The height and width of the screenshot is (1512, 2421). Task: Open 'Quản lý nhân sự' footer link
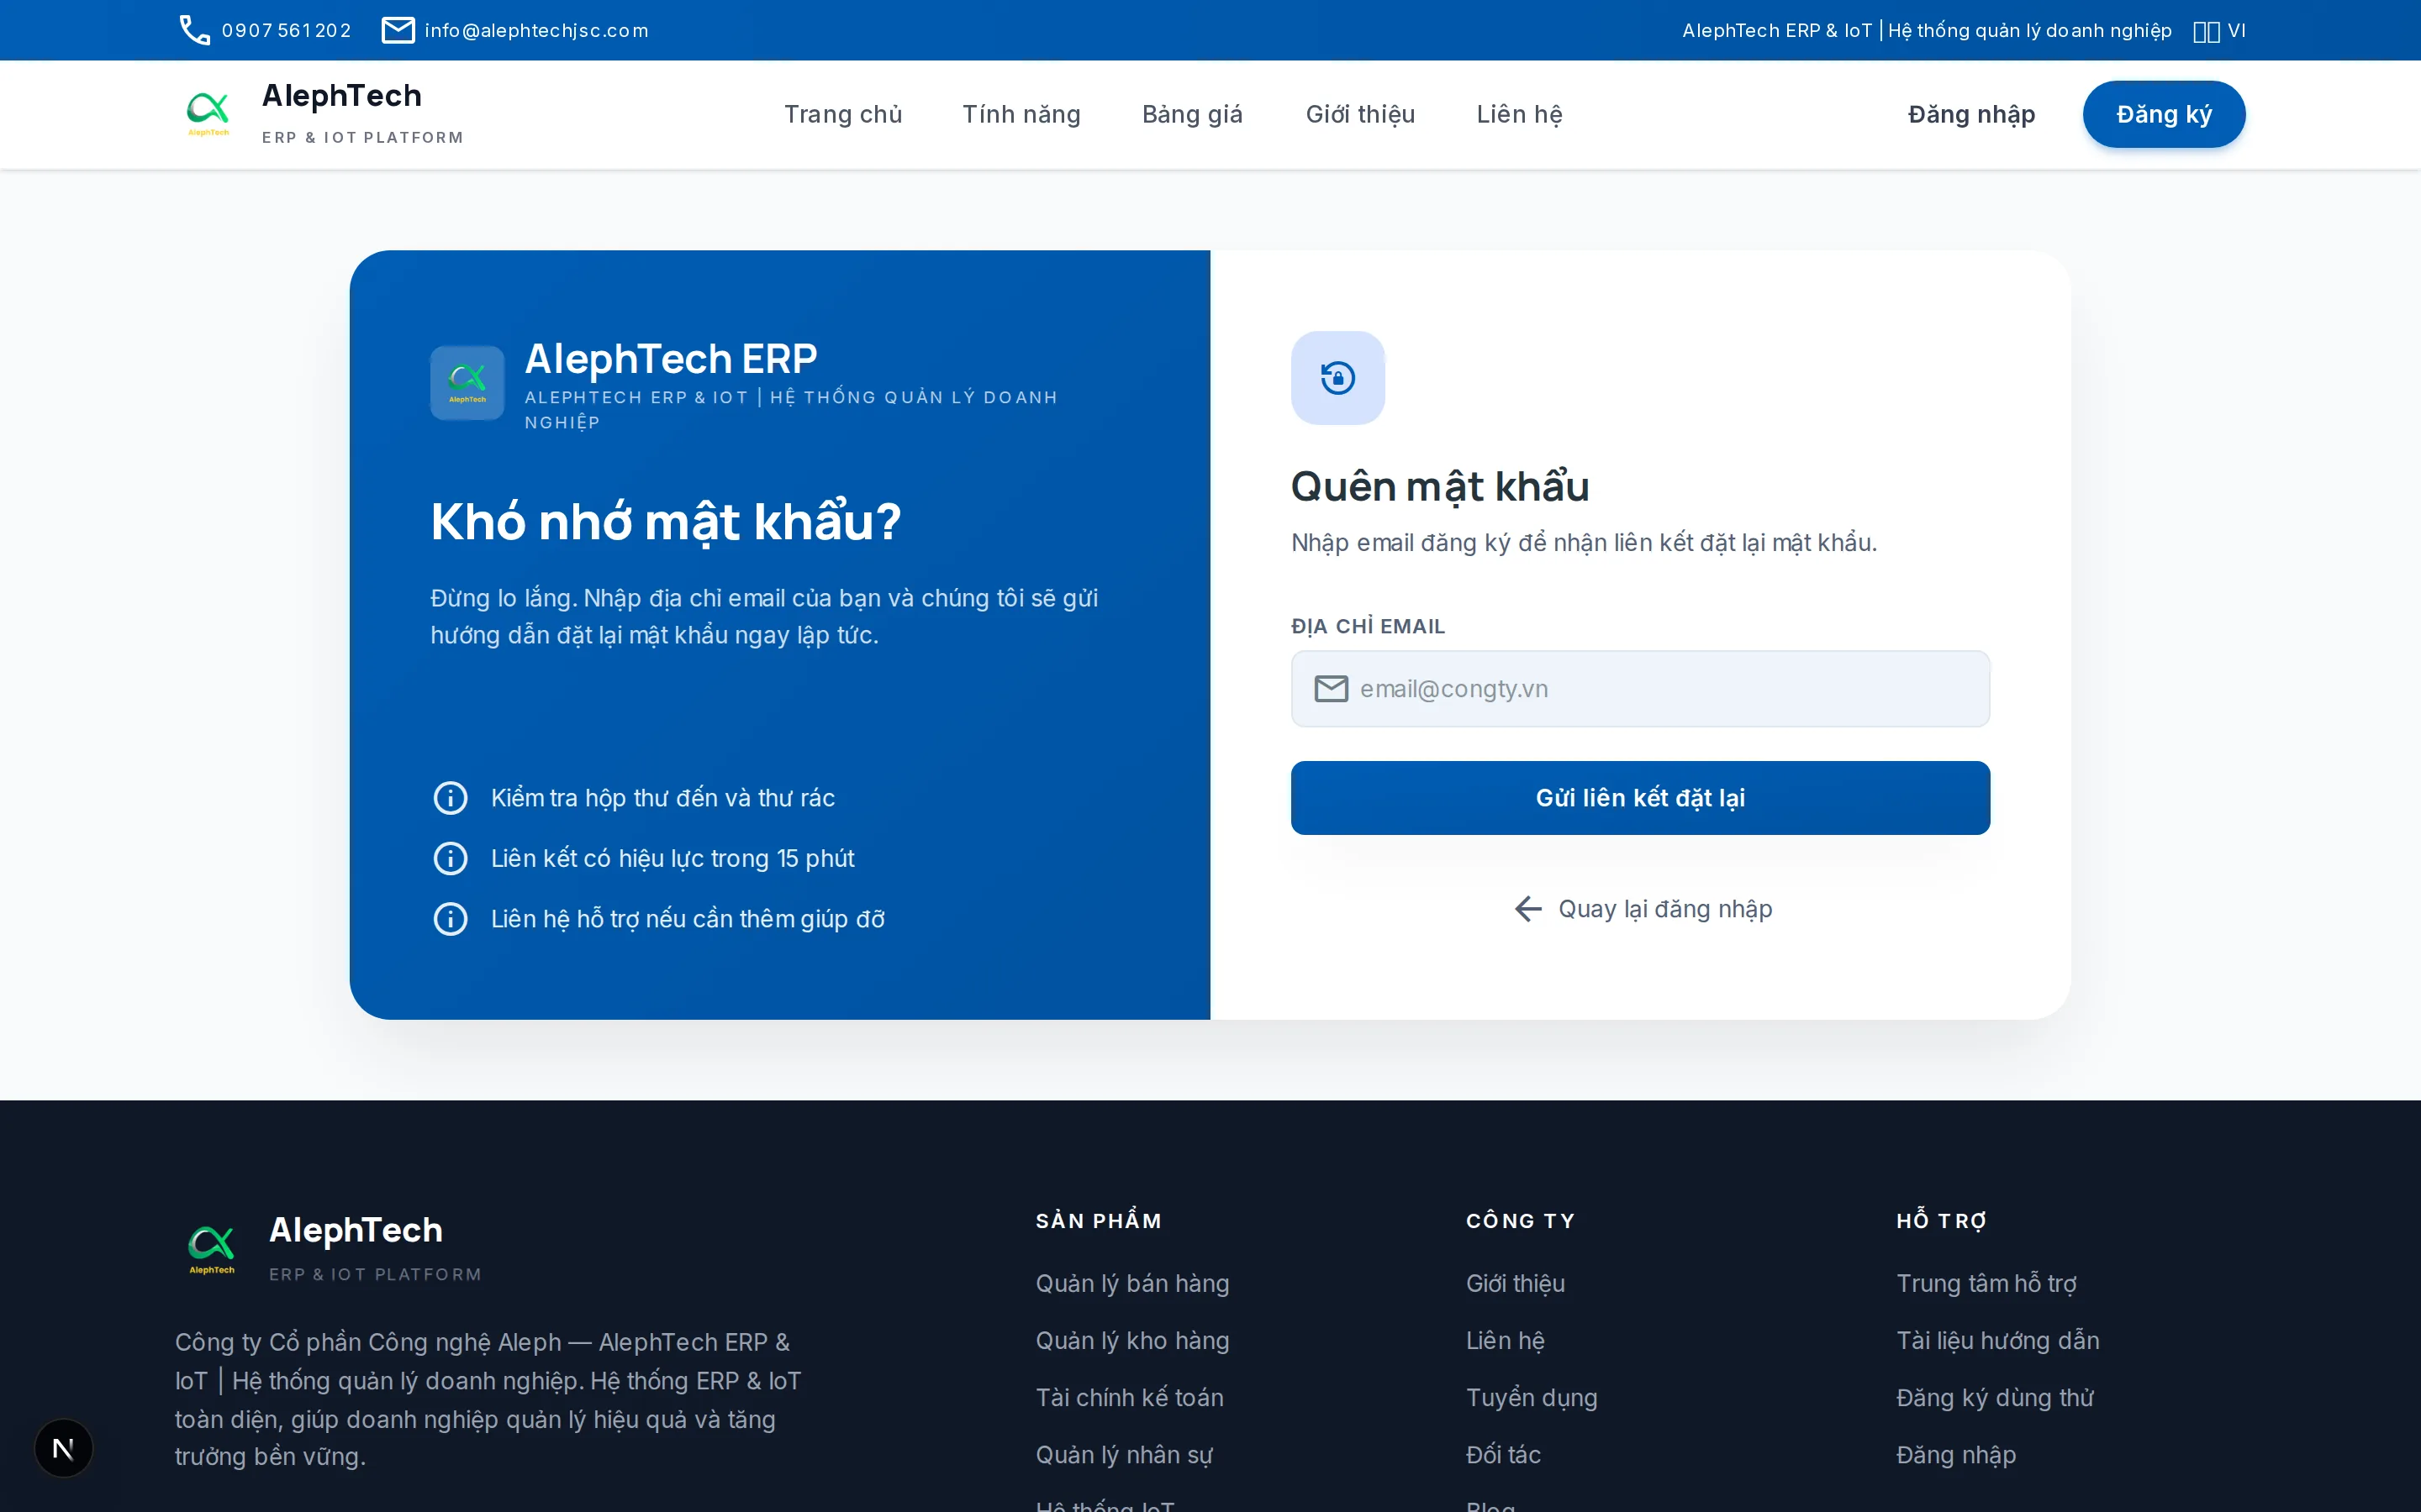(x=1125, y=1455)
